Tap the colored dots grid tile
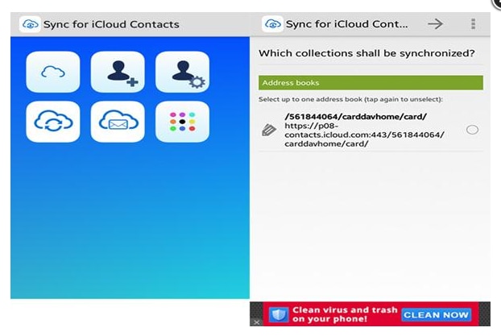 [x=183, y=122]
